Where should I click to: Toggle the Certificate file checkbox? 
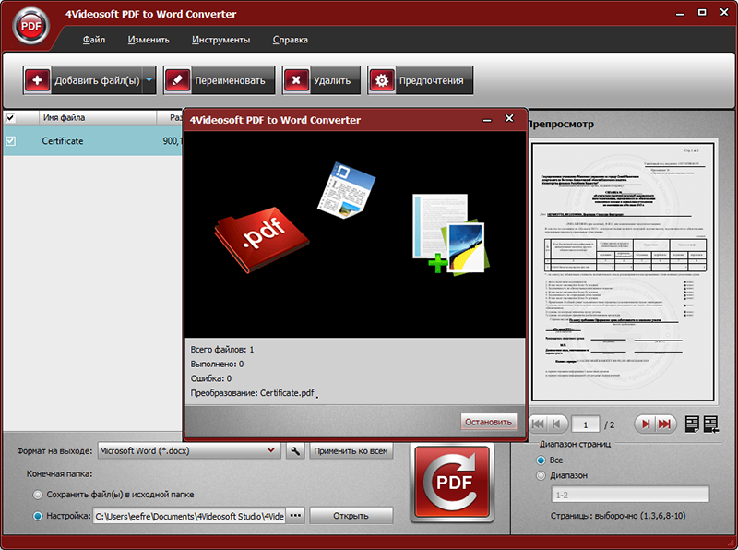coord(10,141)
